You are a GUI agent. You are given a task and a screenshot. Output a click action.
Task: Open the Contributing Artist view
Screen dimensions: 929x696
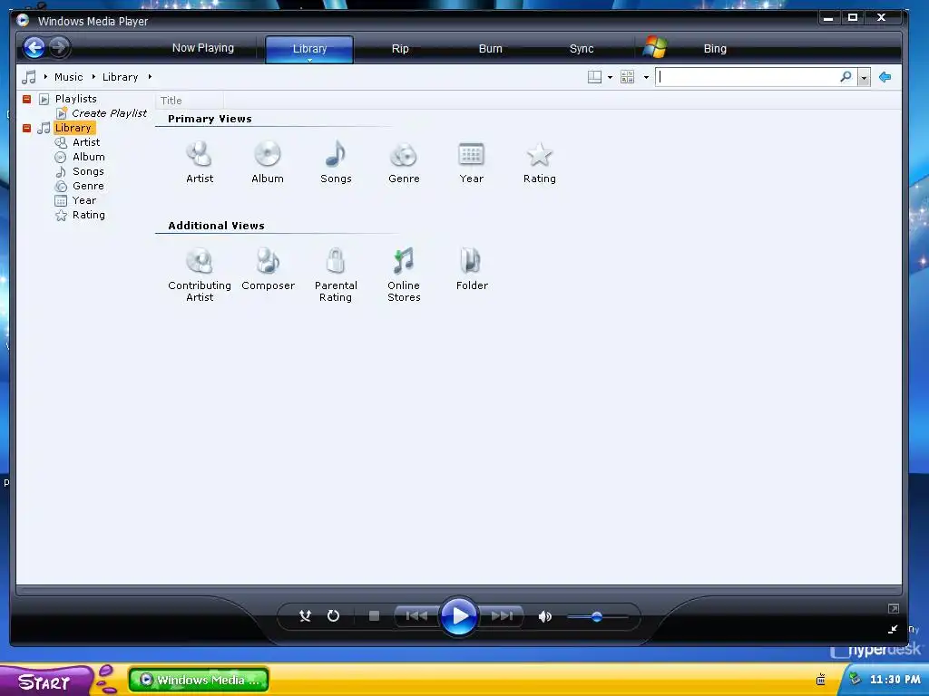tap(199, 275)
